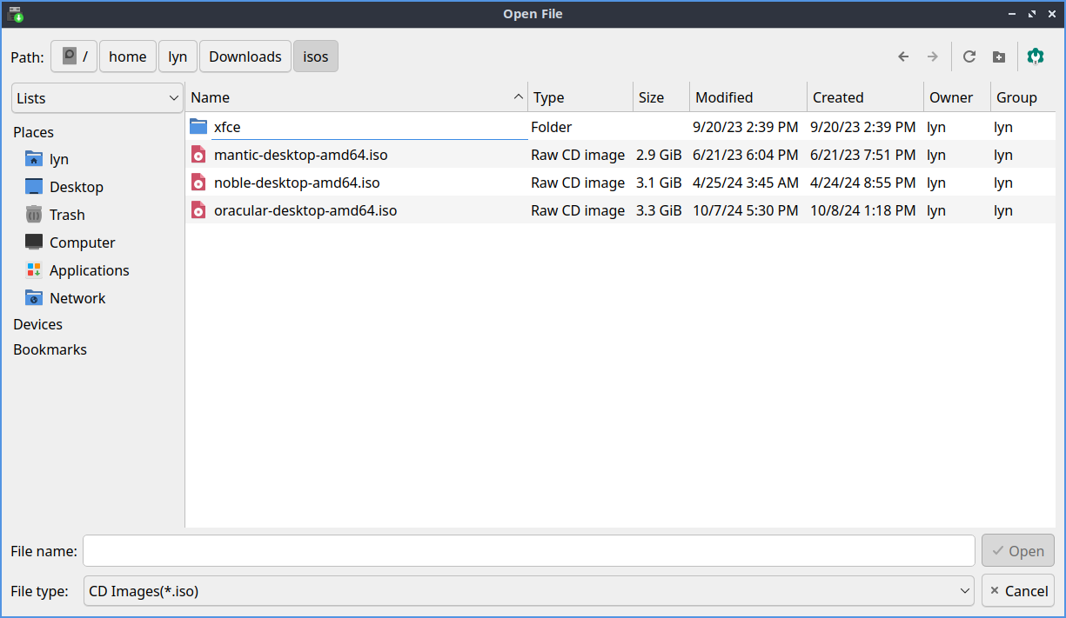Sort files by the Modified column
Screen dimensions: 1066x618
click(x=724, y=97)
